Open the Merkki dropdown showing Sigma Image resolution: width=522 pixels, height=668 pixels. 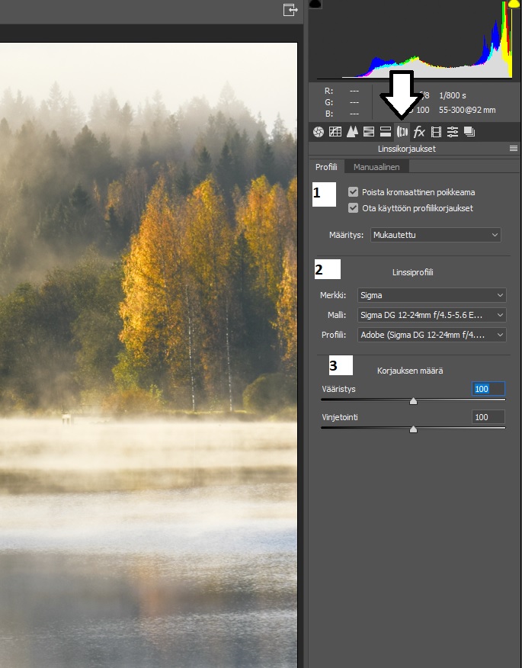pos(431,295)
